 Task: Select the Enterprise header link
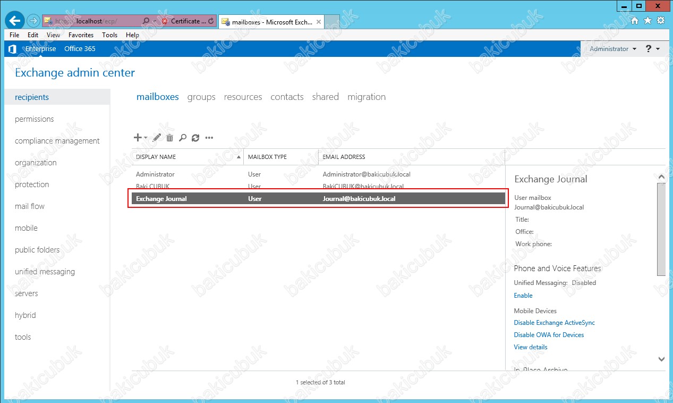40,48
